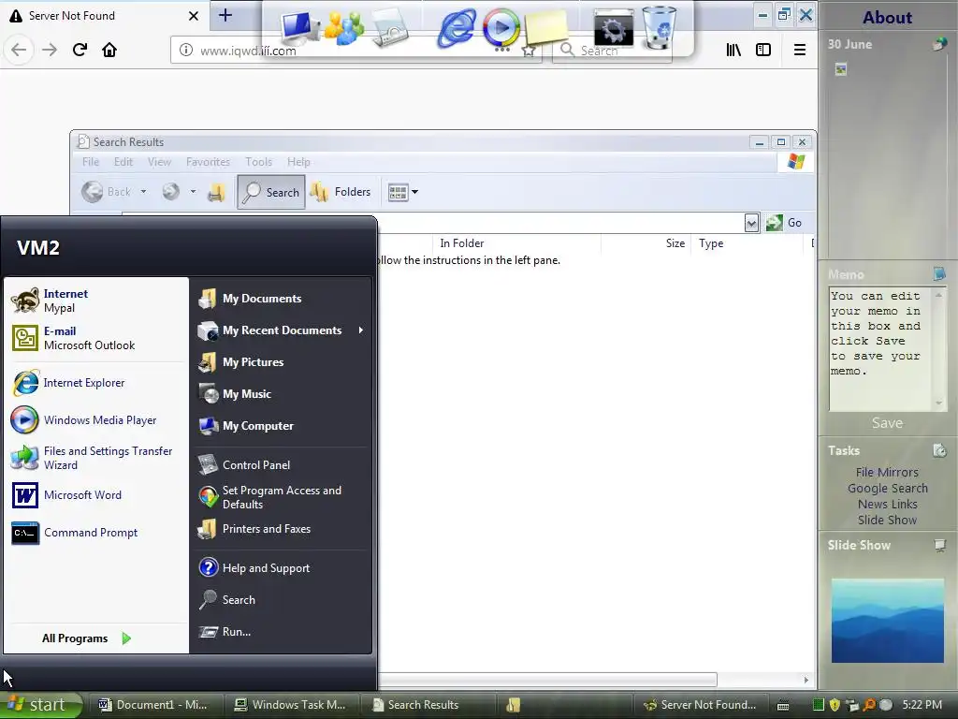The height and width of the screenshot is (719, 958).
Task: Toggle browser sidebar view
Action: pos(763,51)
